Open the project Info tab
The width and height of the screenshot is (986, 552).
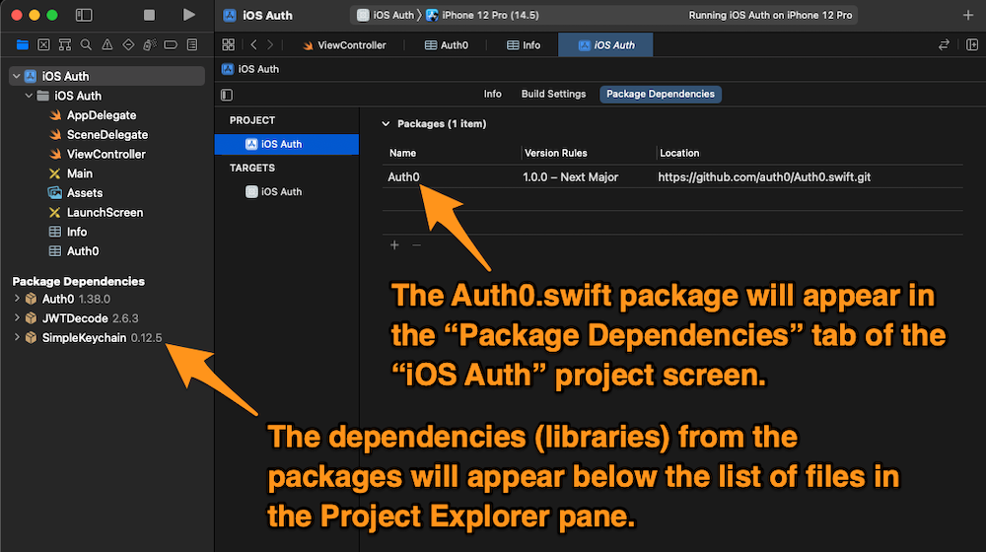pyautogui.click(x=492, y=94)
